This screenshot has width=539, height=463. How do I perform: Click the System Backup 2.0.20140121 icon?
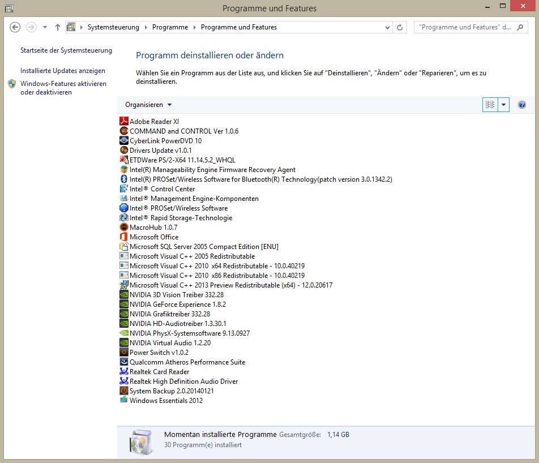pyautogui.click(x=124, y=391)
